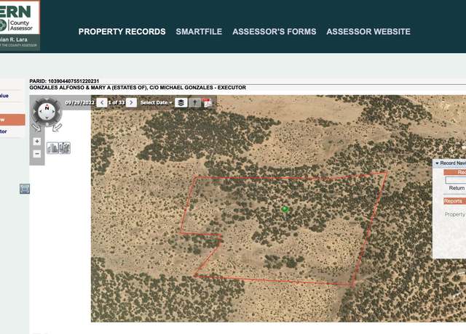Switch to the first oblique imagery view
Viewport: 466px width, 334px height.
tap(52, 148)
